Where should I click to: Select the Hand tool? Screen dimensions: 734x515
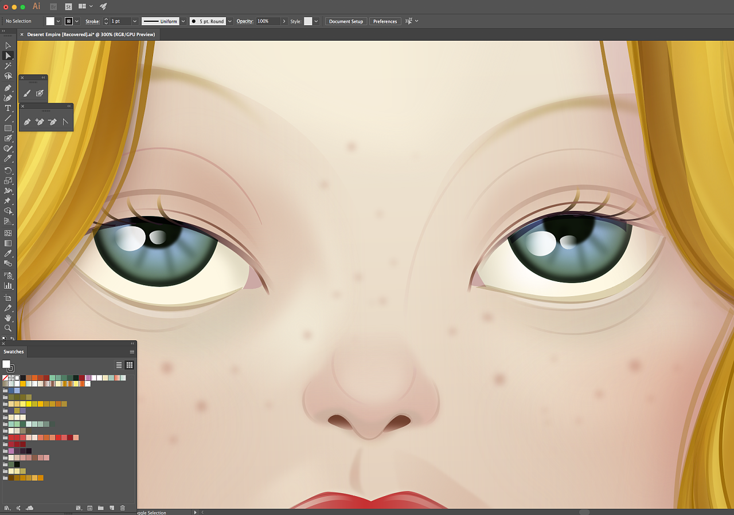point(8,318)
